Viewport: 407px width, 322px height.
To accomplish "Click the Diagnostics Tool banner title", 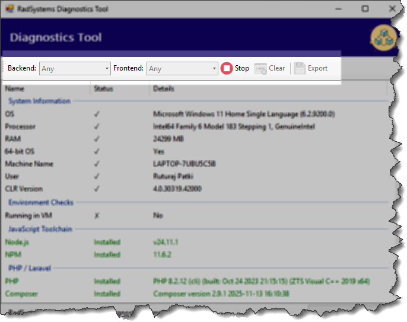I will (x=56, y=38).
